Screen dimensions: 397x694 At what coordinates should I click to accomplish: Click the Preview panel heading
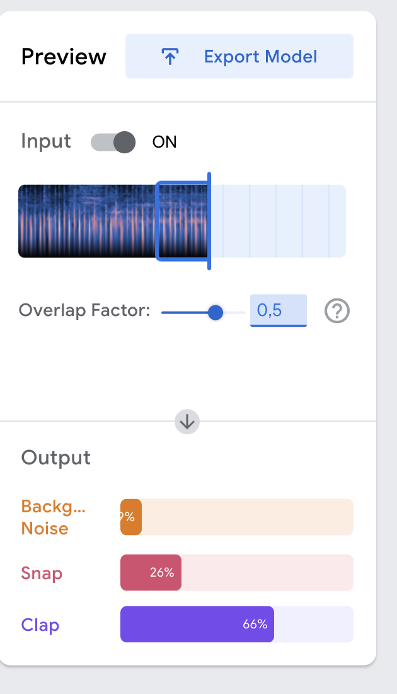tap(64, 57)
